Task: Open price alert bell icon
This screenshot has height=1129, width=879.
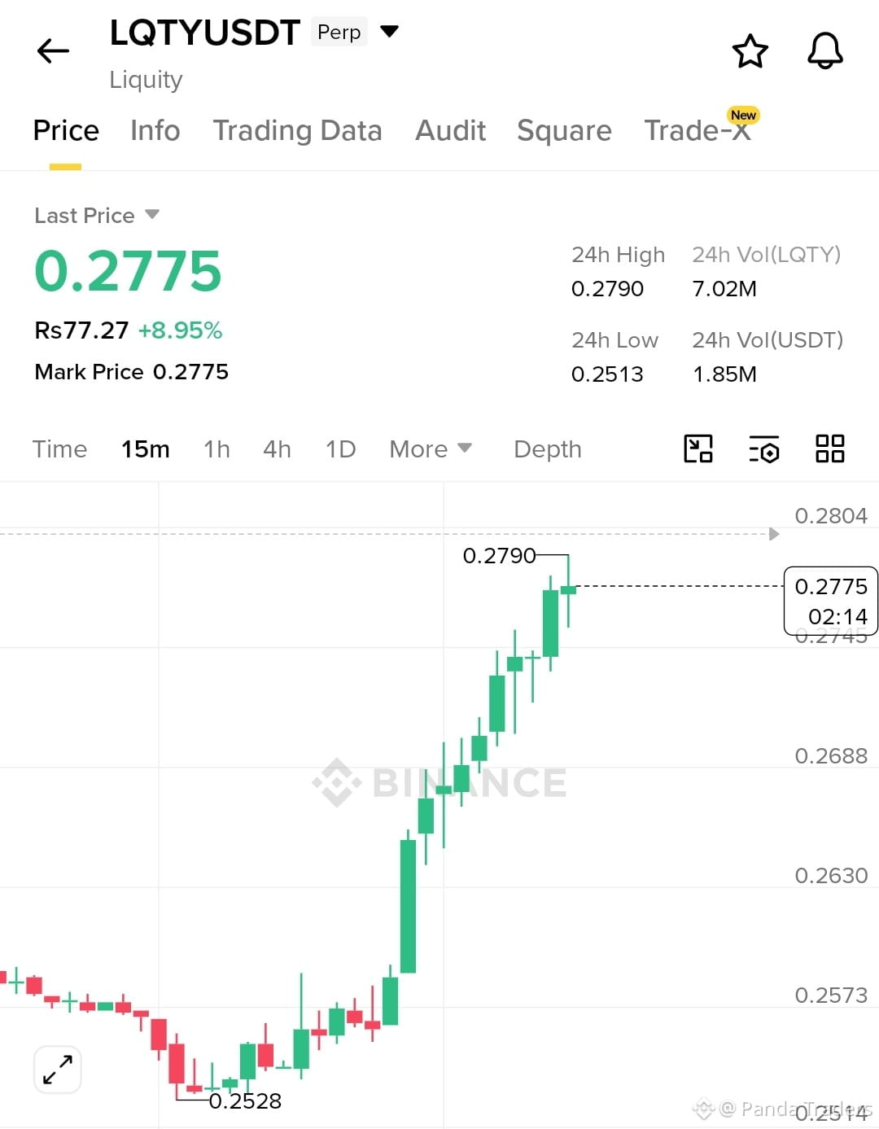Action: pyautogui.click(x=824, y=51)
